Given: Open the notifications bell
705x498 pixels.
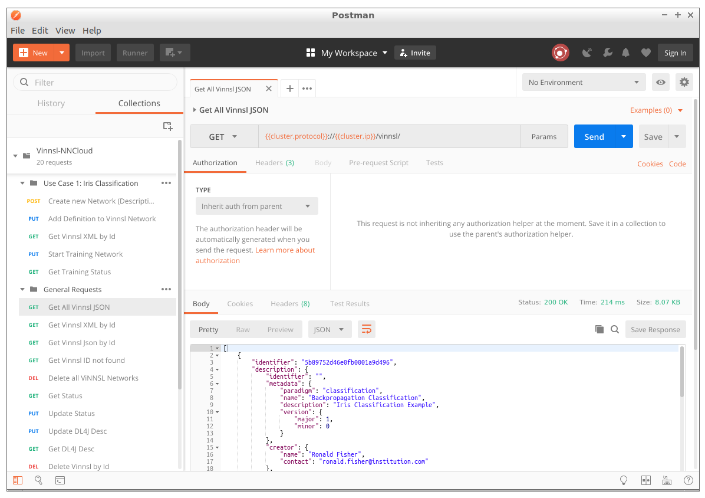Looking at the screenshot, I should pyautogui.click(x=625, y=53).
